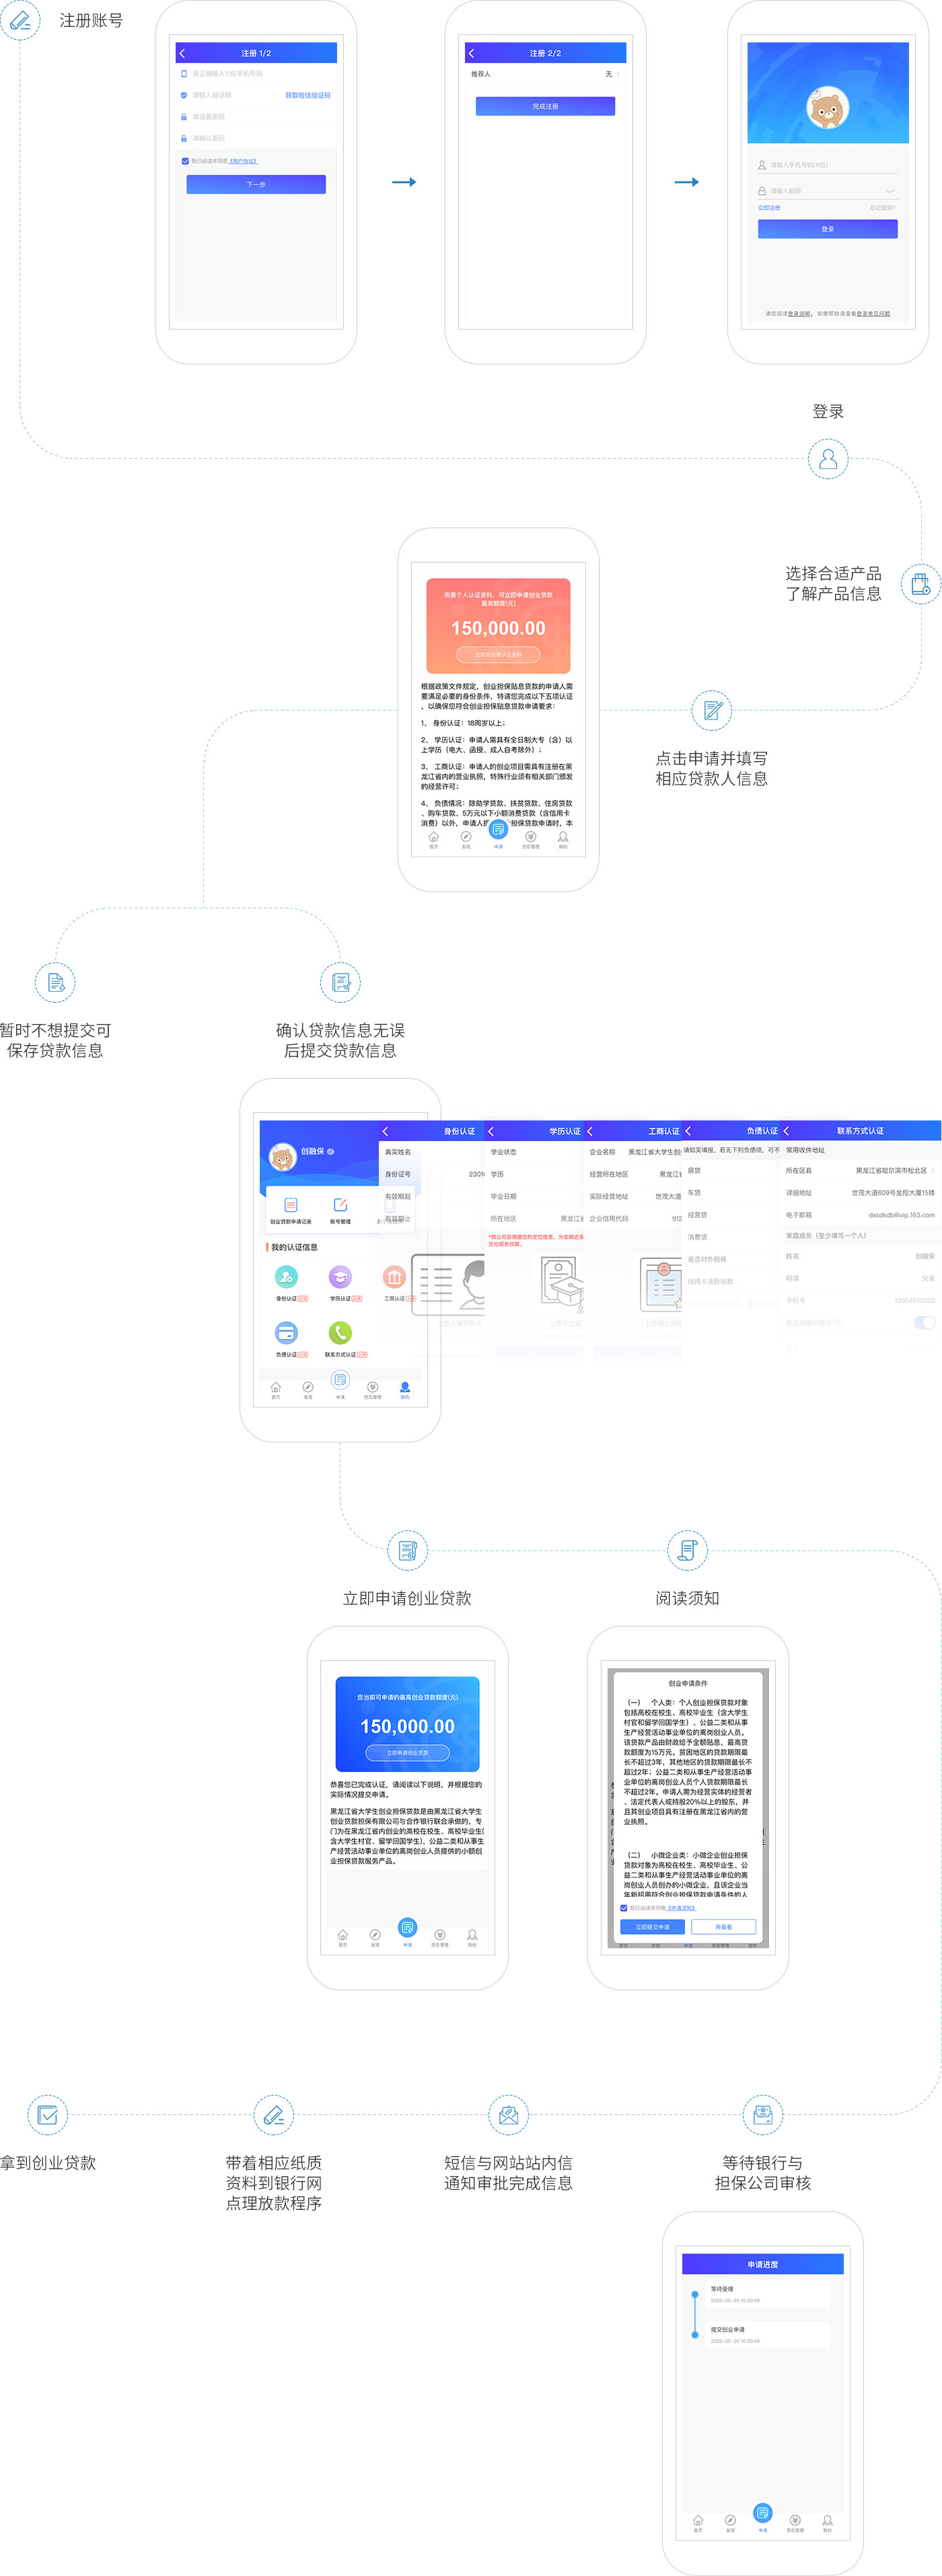Open the 《申请须知》 link in the dialog
The height and width of the screenshot is (2576, 942).
point(681,1908)
